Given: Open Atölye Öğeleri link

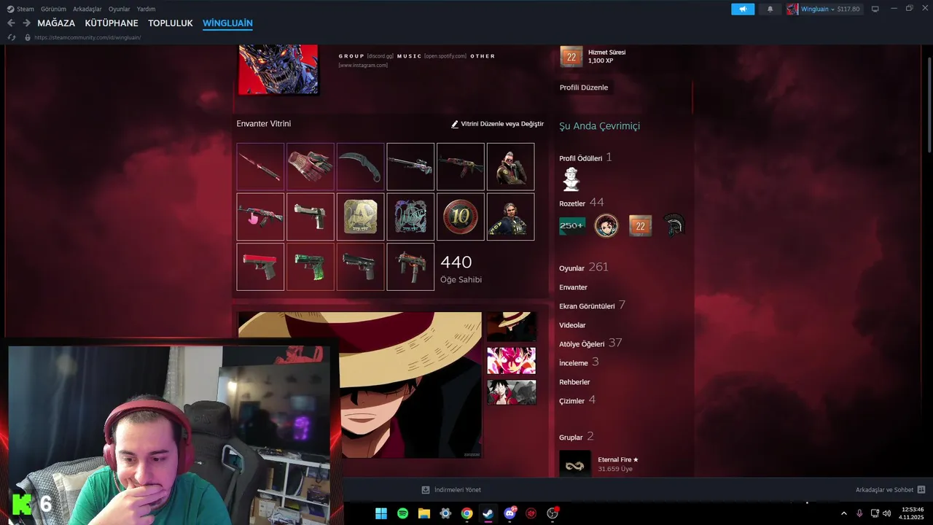Looking at the screenshot, I should point(590,343).
